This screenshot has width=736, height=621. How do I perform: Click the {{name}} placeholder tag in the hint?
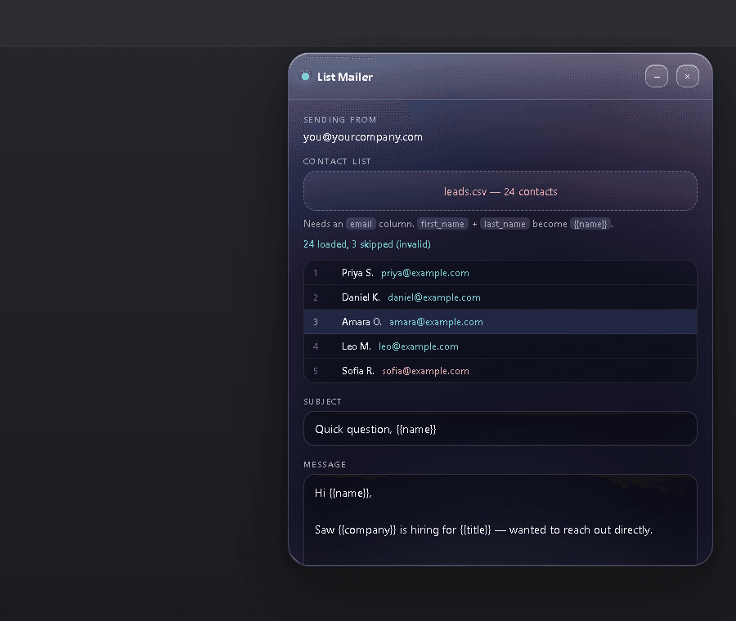590,224
